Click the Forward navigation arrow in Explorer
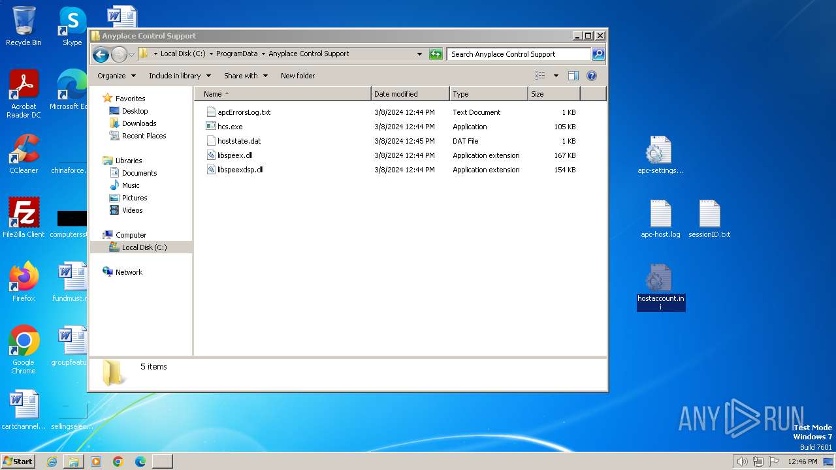The image size is (836, 470). tap(119, 54)
